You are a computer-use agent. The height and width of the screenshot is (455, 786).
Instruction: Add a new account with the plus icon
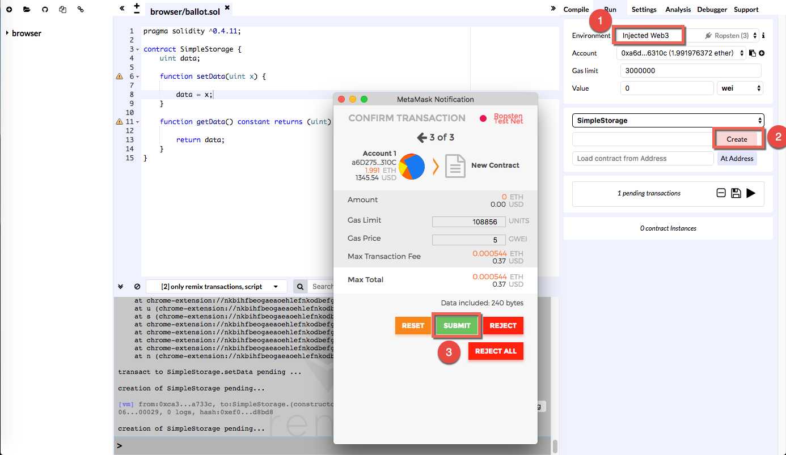tap(762, 53)
